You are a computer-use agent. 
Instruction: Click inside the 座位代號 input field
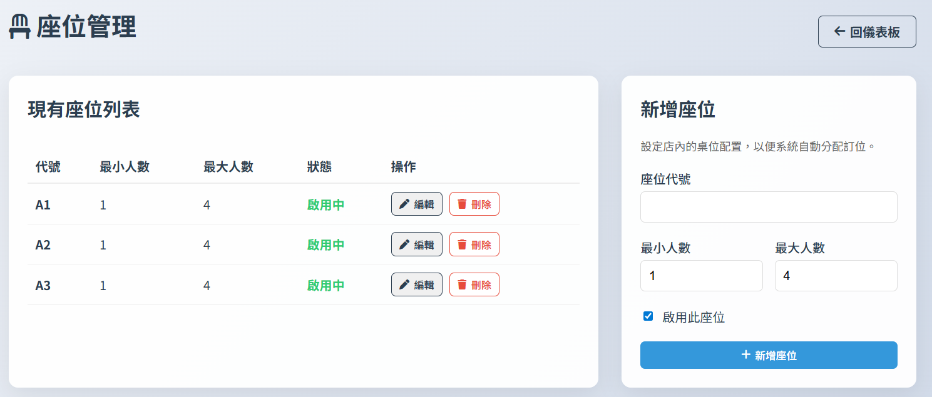(x=768, y=206)
